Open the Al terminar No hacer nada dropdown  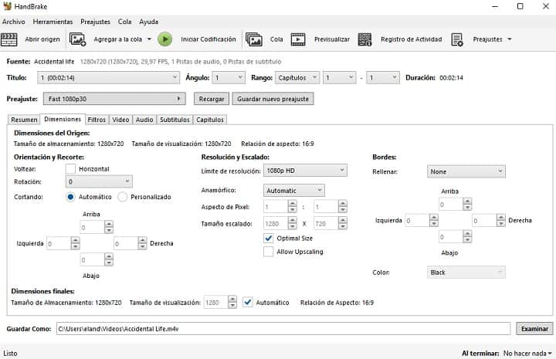click(x=527, y=354)
